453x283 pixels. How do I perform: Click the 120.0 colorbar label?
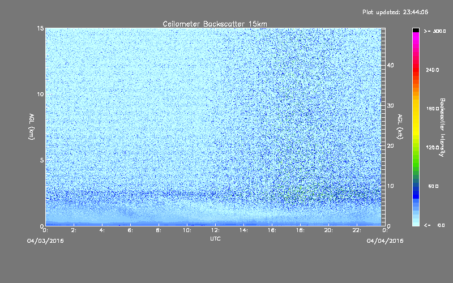coord(433,148)
